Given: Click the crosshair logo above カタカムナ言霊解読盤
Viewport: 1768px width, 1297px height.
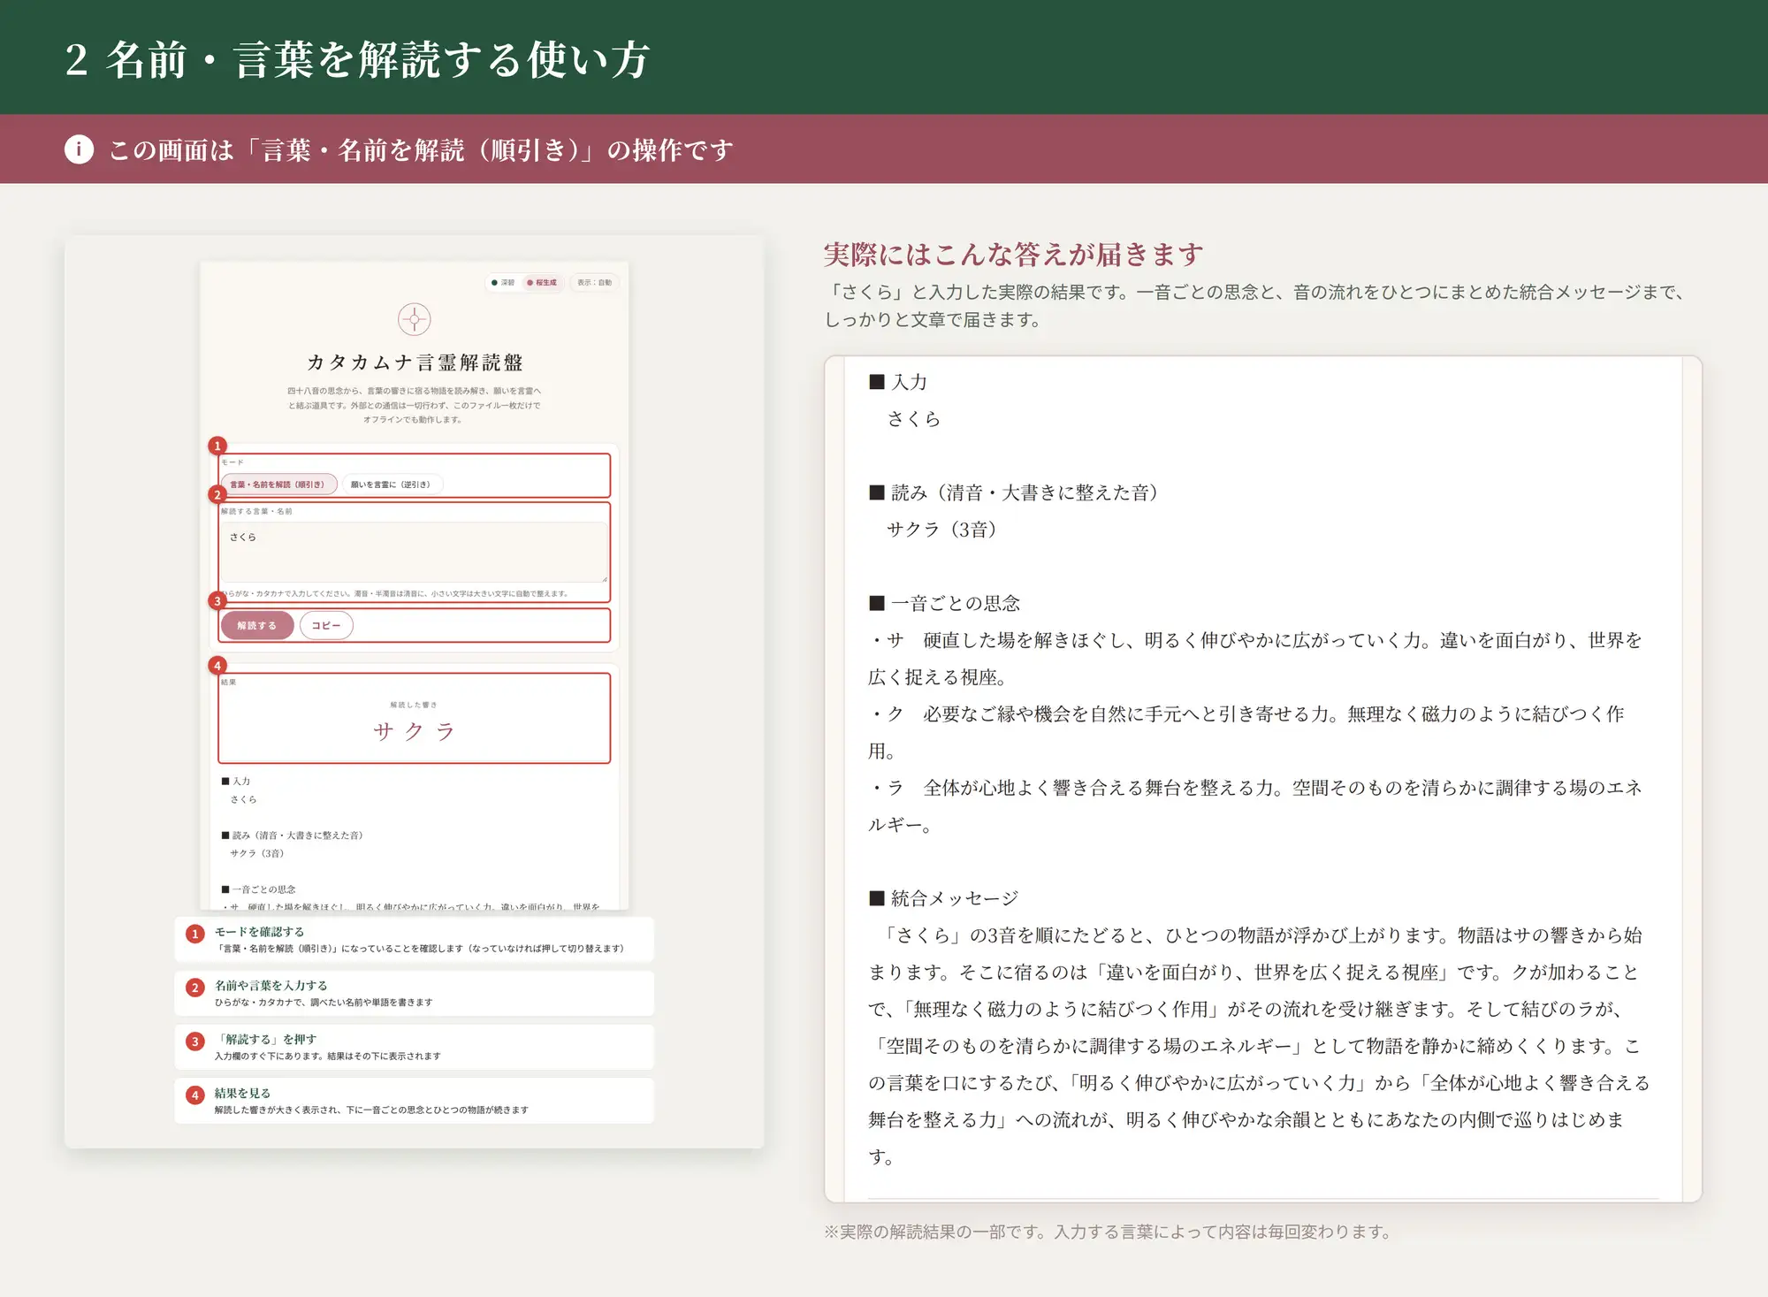Looking at the screenshot, I should click(414, 319).
